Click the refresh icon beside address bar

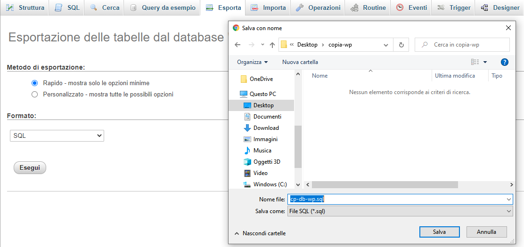401,45
